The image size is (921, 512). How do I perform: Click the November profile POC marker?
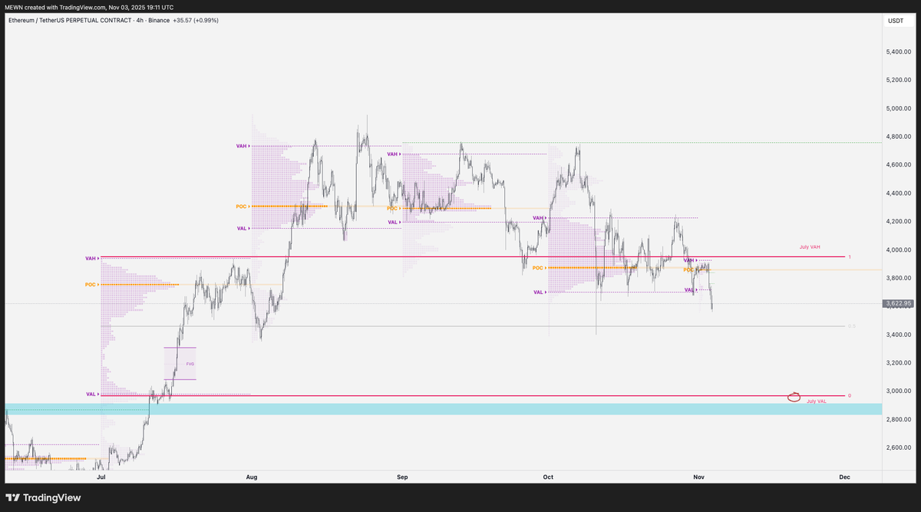coord(689,269)
